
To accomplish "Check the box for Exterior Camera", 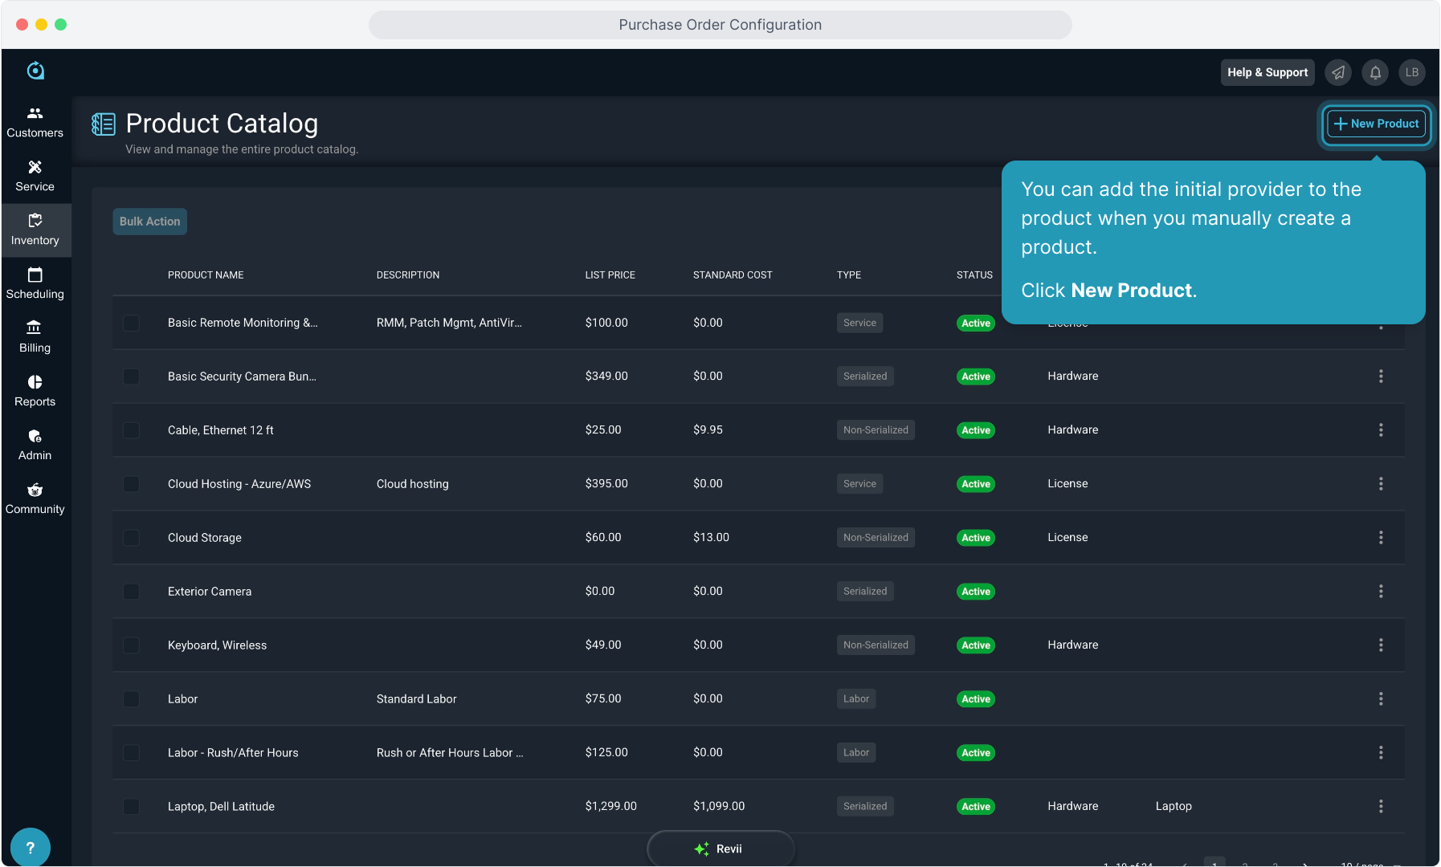I will click(131, 592).
